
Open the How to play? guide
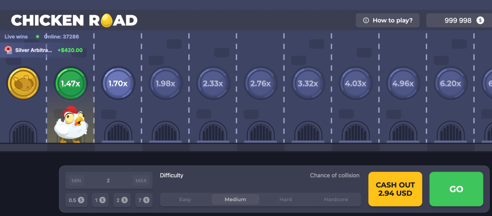(388, 20)
